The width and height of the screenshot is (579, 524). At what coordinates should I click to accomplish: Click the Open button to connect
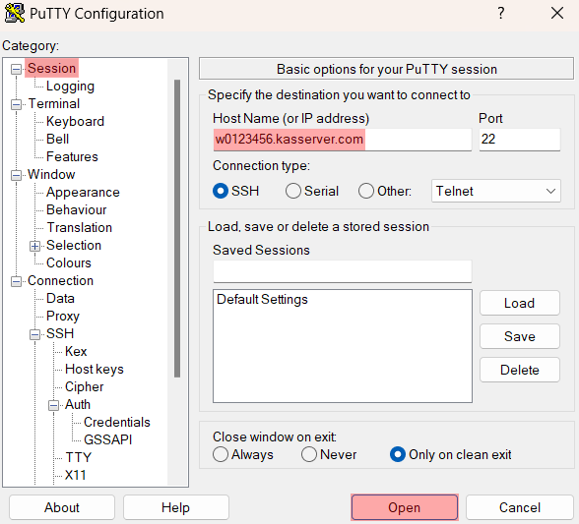405,507
